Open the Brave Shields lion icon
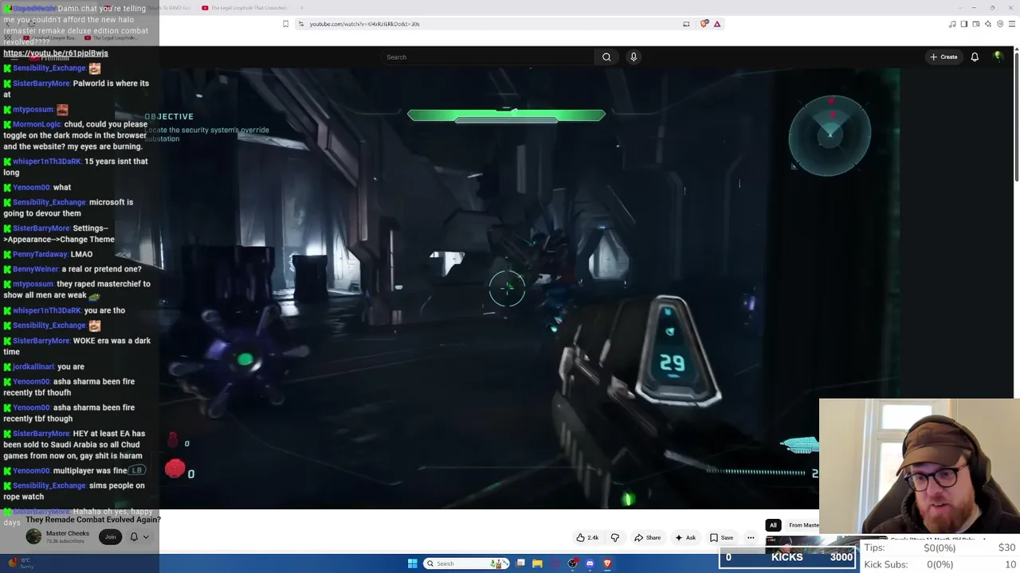This screenshot has width=1020, height=573. (x=704, y=24)
